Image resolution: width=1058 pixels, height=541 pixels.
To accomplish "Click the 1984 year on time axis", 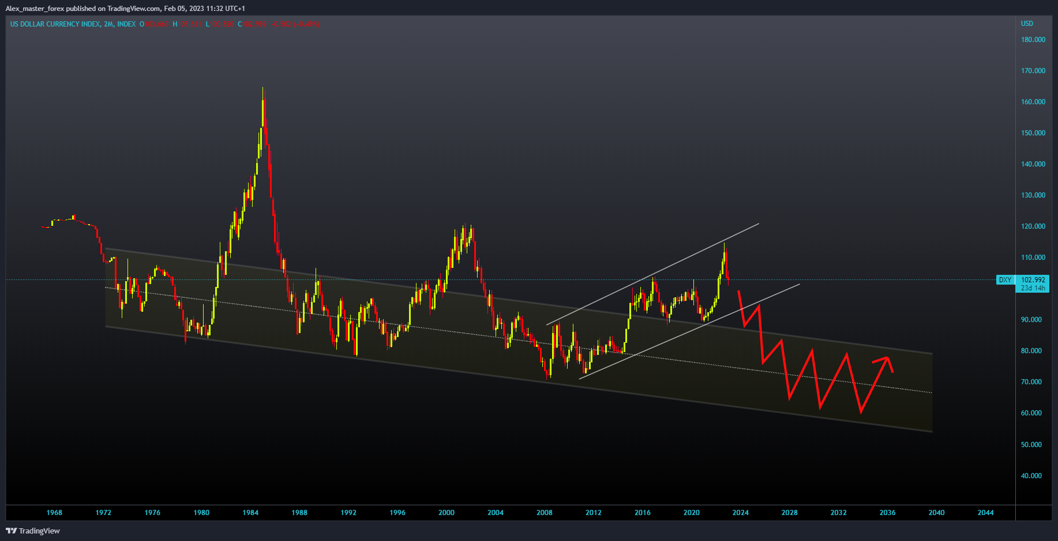I will tap(250, 513).
